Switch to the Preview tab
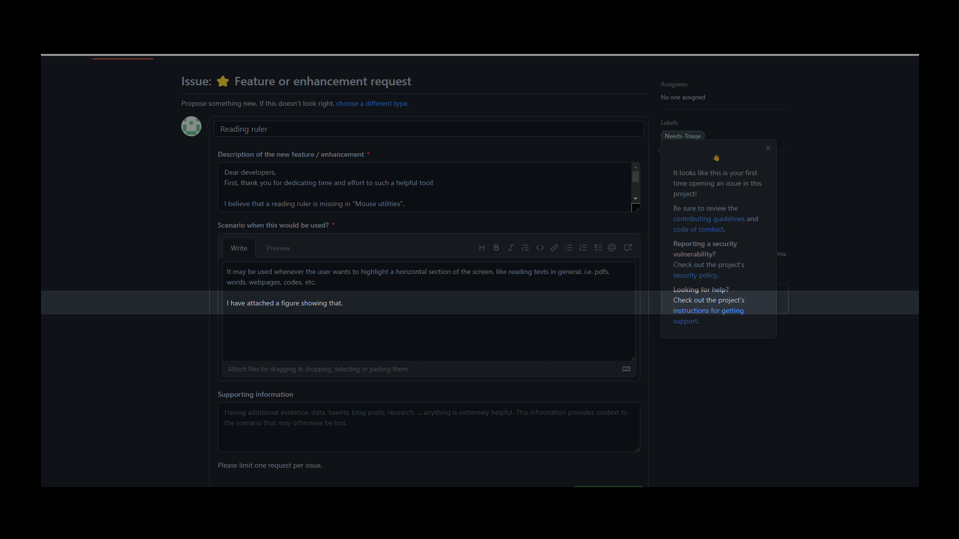 click(278, 248)
